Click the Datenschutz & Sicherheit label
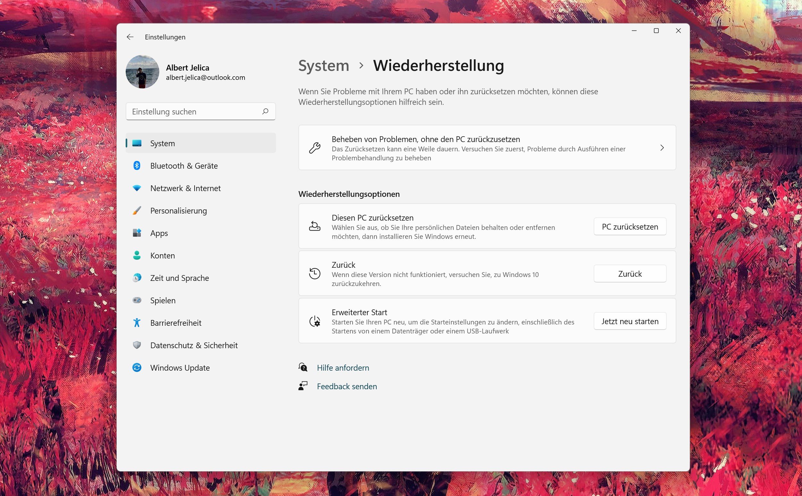This screenshot has width=802, height=496. (194, 345)
